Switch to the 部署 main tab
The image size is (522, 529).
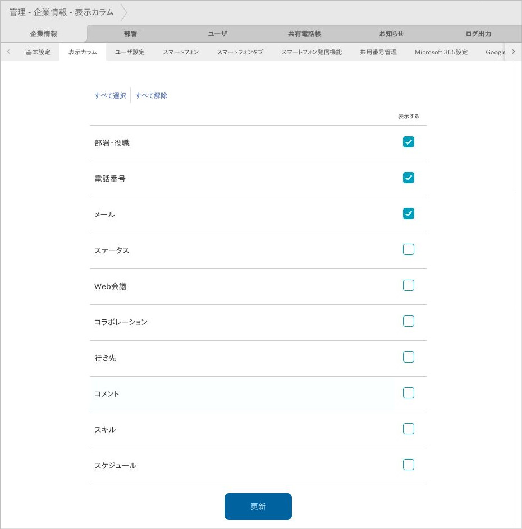click(x=130, y=34)
